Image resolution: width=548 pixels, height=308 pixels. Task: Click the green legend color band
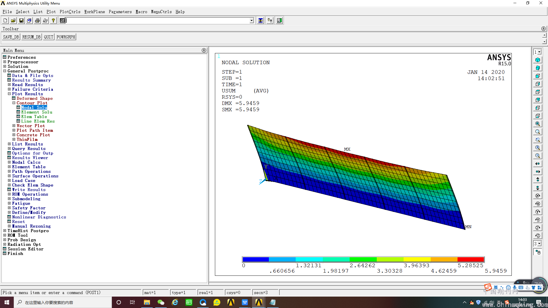coord(363,259)
